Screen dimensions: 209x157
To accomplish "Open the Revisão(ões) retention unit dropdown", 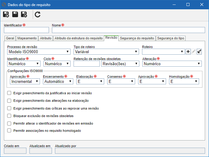I will pyautogui.click(x=120, y=64).
